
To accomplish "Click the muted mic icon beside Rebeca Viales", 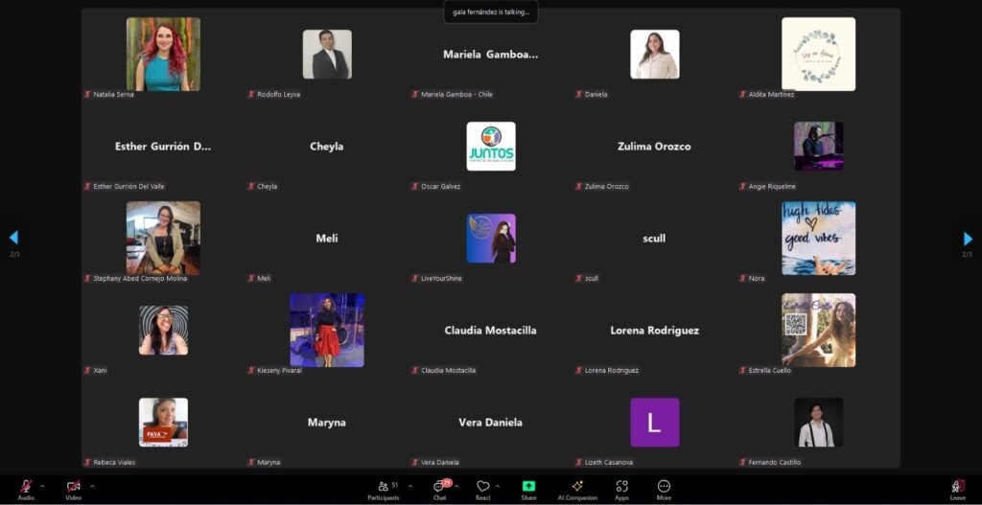I will [x=87, y=463].
